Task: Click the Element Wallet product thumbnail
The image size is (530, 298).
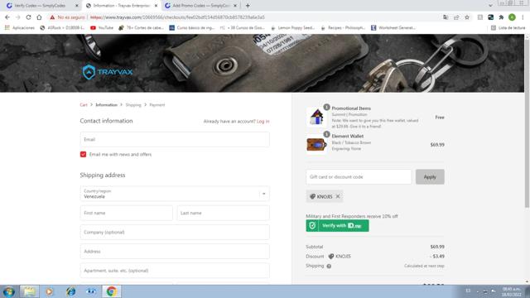Action: (x=316, y=145)
